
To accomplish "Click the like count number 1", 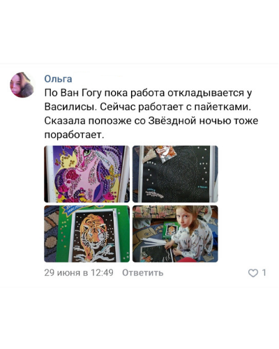I will (x=264, y=273).
